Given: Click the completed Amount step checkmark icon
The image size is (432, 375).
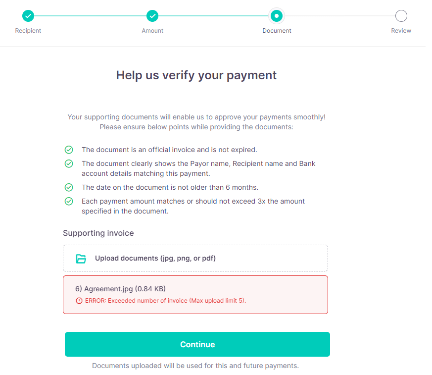Looking at the screenshot, I should point(152,16).
